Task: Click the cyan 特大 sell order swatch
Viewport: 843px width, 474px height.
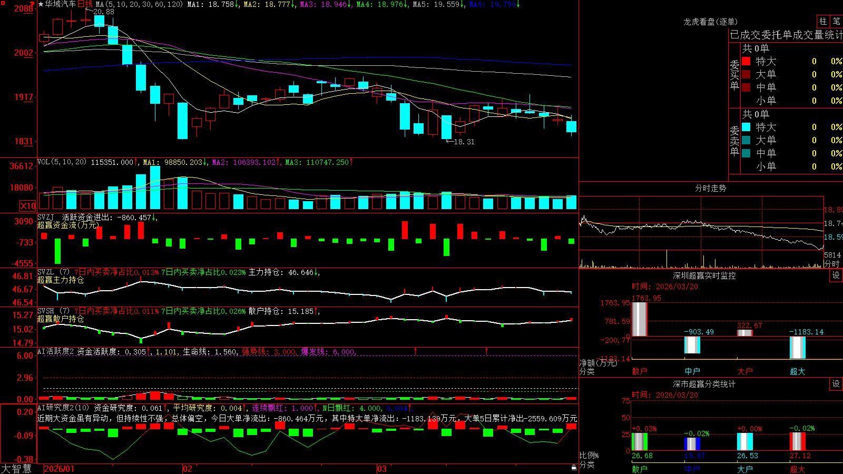Action: click(746, 127)
